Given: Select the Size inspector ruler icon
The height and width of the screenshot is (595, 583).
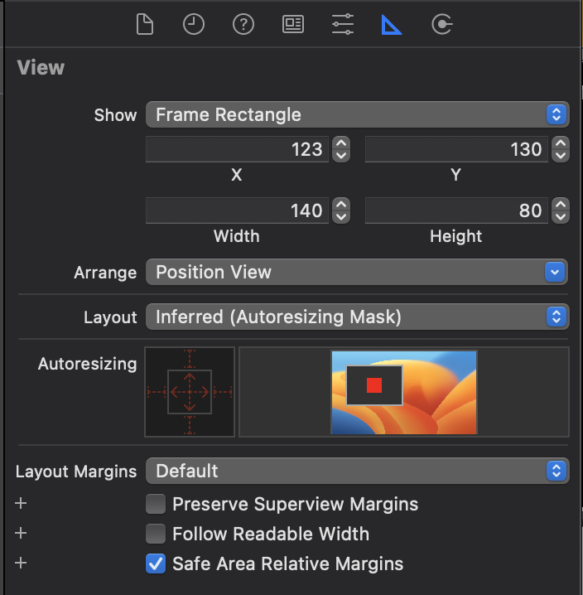Looking at the screenshot, I should click(x=392, y=25).
